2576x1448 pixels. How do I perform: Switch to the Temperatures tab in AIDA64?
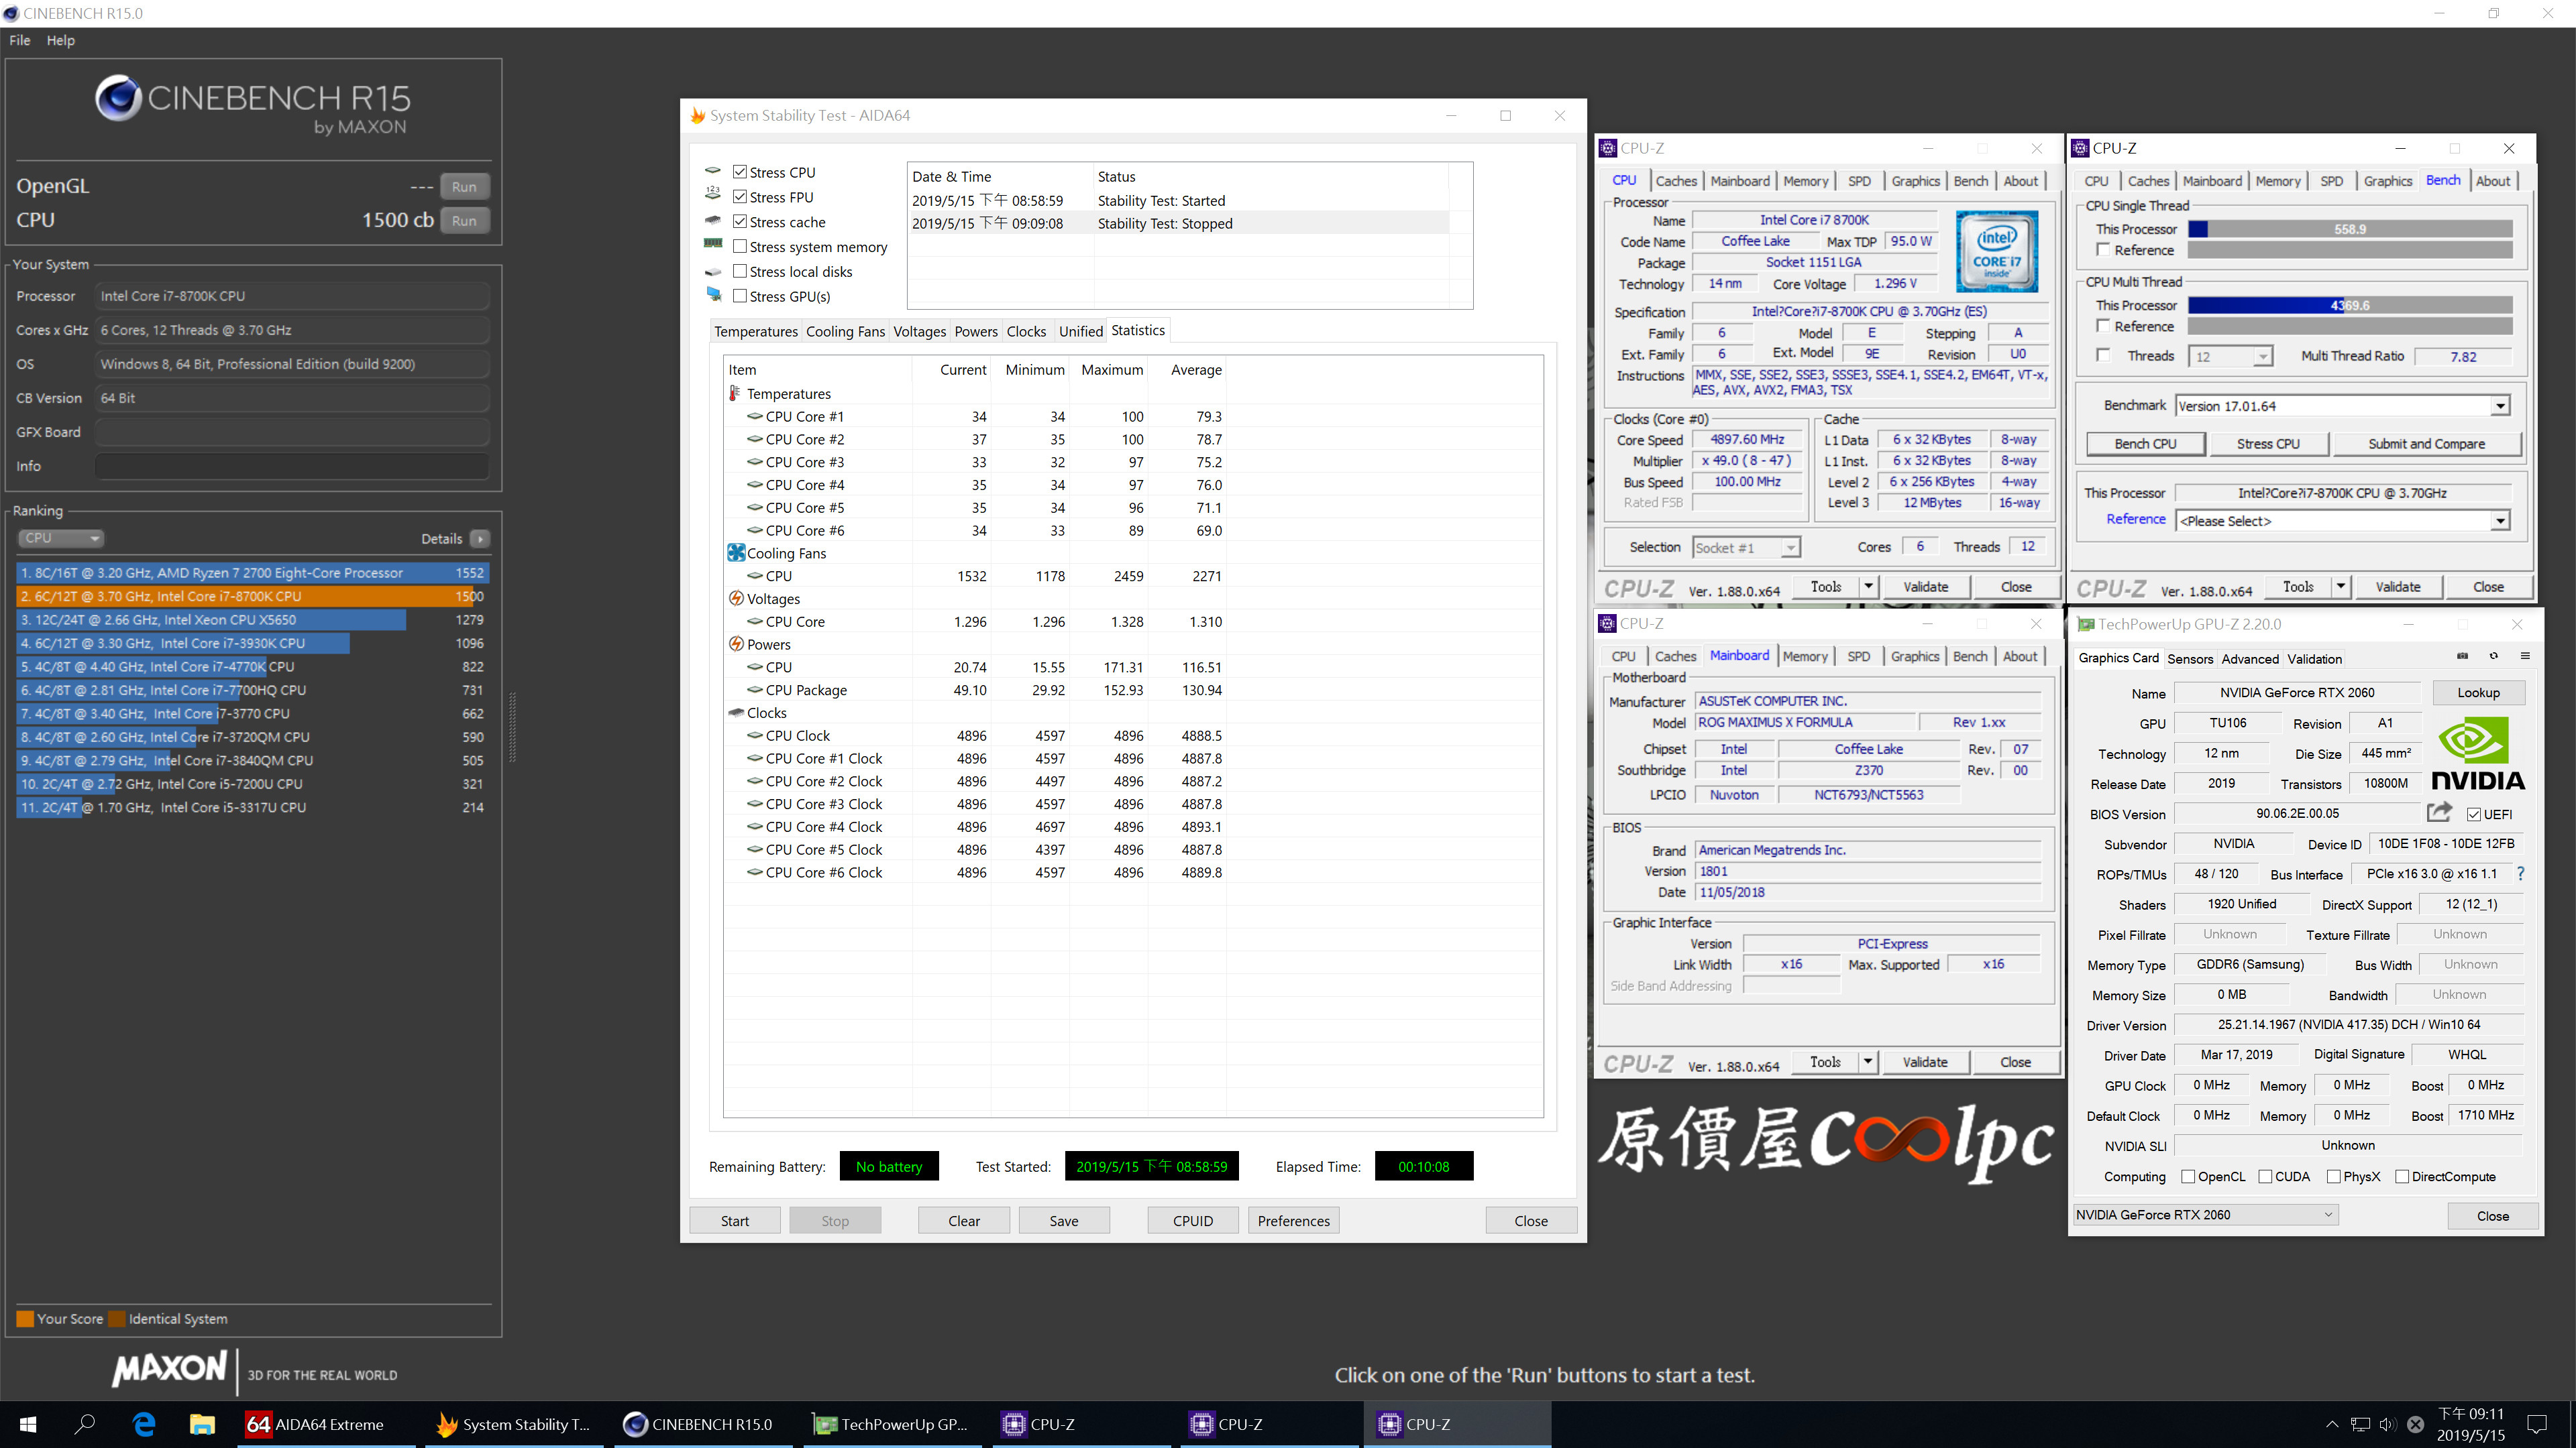tap(755, 332)
